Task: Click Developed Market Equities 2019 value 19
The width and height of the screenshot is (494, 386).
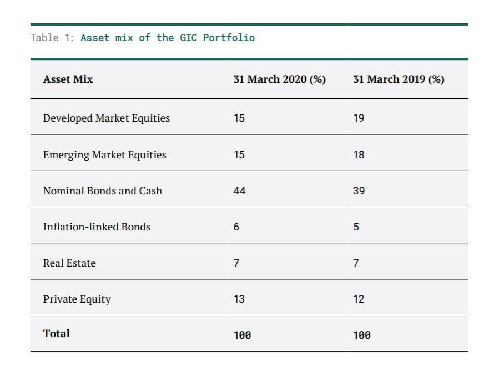Action: point(359,118)
